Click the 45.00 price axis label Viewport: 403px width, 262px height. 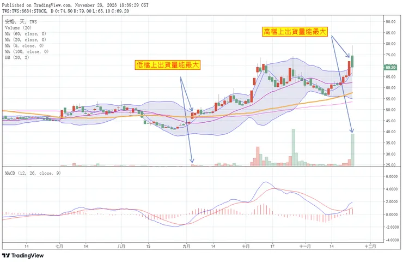click(390, 121)
